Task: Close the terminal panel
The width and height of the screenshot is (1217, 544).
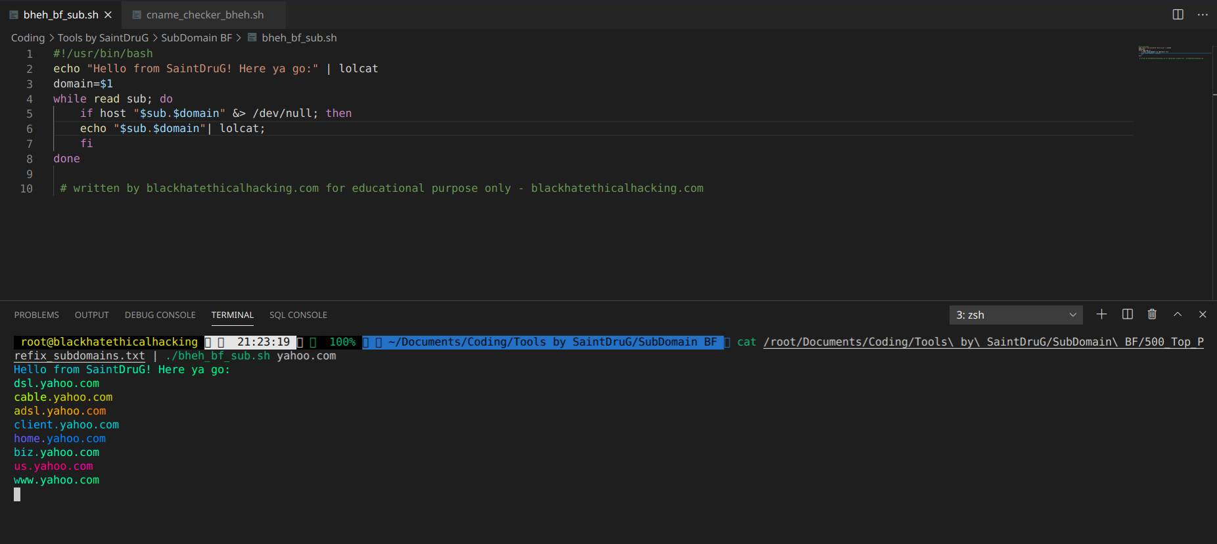Action: click(1203, 314)
